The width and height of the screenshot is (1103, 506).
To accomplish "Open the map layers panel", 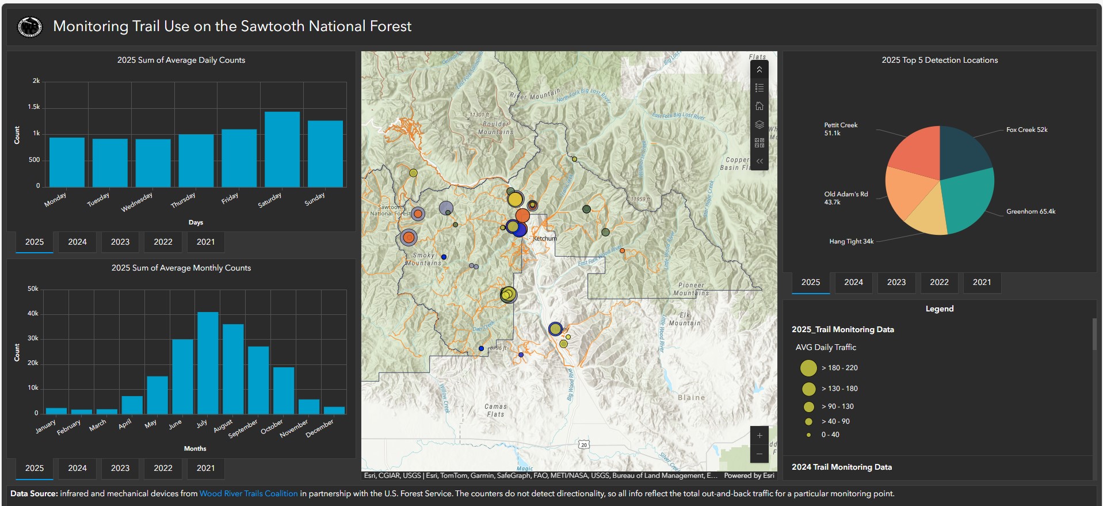I will point(759,125).
